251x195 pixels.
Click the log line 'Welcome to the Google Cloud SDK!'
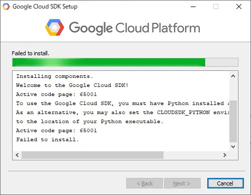pyautogui.click(x=72, y=85)
